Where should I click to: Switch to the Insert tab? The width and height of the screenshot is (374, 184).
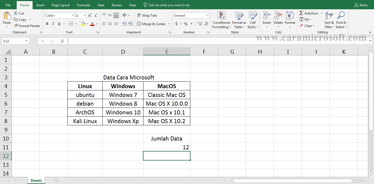(40, 5)
